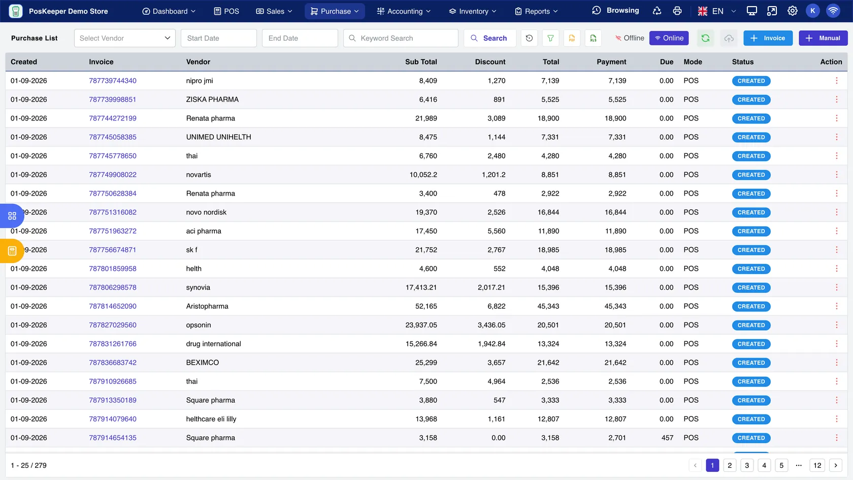Viewport: 853px width, 480px height.
Task: Click the record count 1 - 25 / 279
Action: coord(29,465)
